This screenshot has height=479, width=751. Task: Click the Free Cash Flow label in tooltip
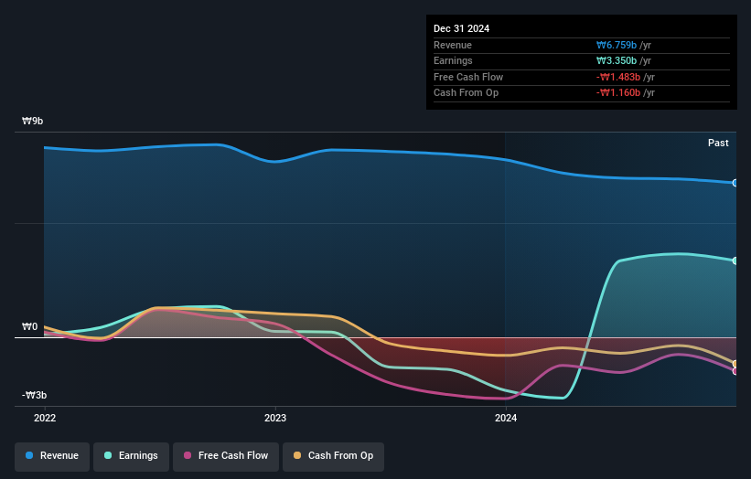click(x=468, y=77)
